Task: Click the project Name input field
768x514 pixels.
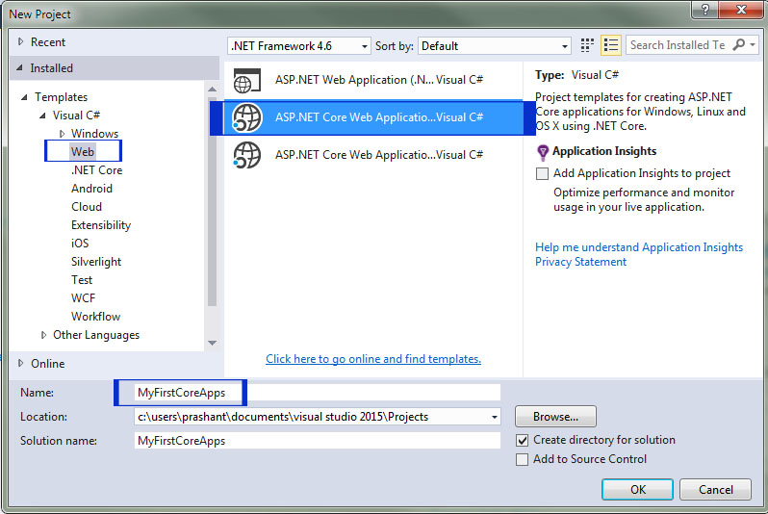Action: click(317, 393)
